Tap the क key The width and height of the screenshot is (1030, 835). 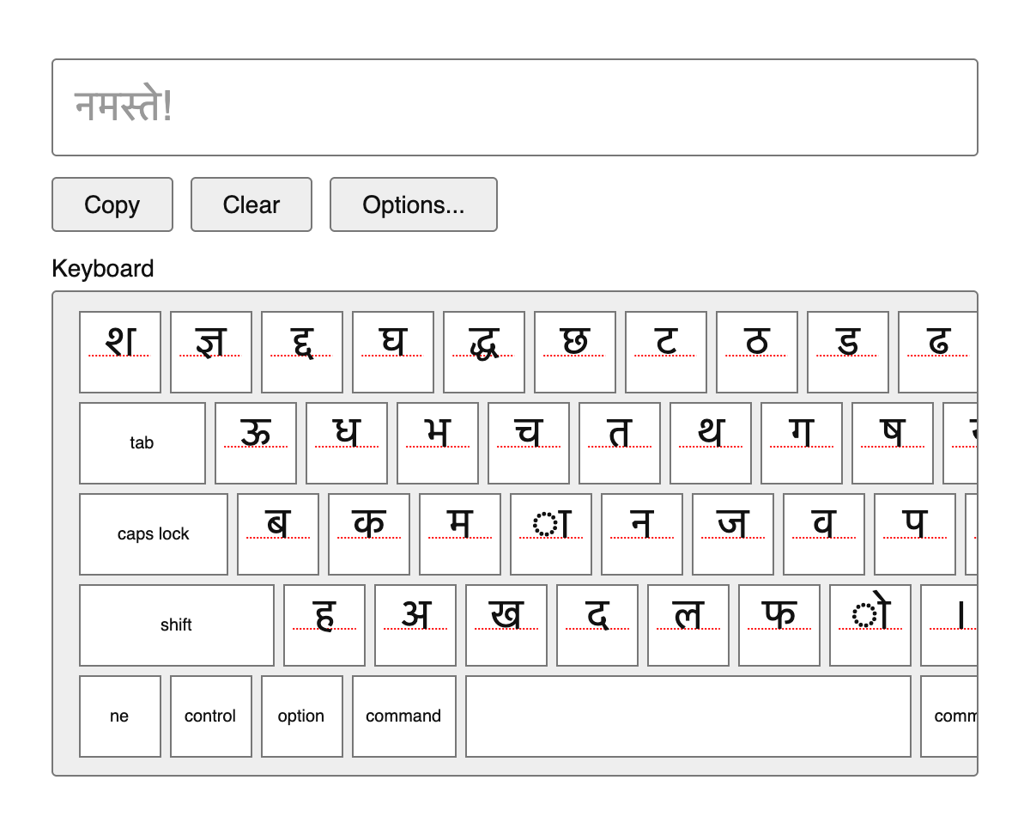[x=369, y=534]
